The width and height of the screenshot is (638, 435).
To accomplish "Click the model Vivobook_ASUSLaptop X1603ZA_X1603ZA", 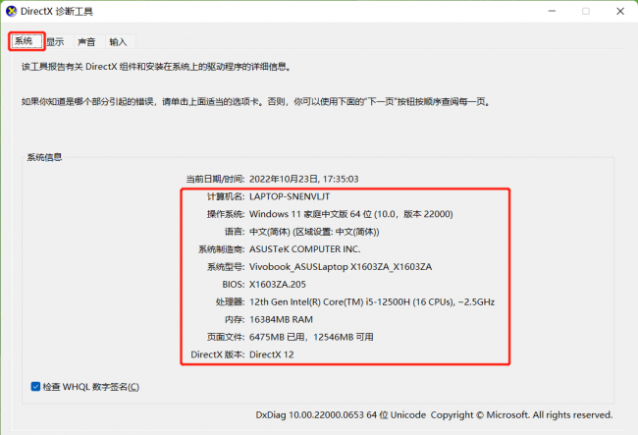I will point(341,267).
